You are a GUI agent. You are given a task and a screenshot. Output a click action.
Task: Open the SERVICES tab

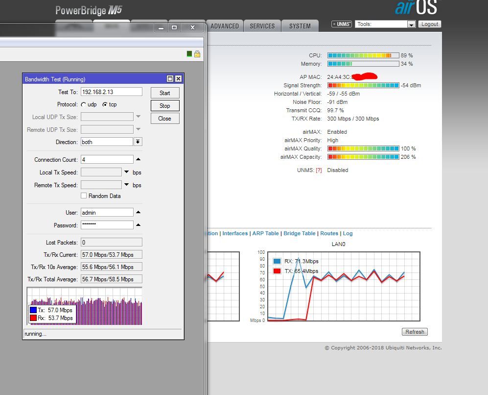point(262,26)
